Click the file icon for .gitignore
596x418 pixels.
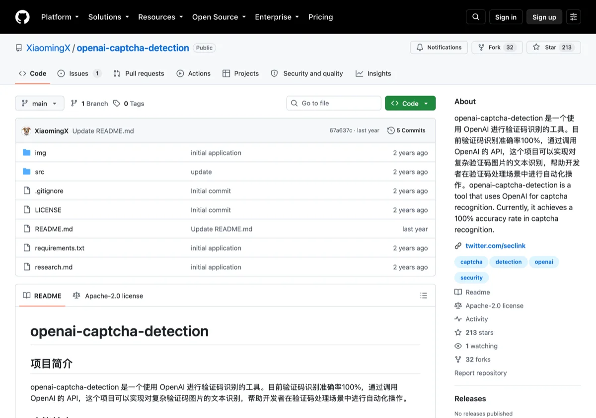27,191
